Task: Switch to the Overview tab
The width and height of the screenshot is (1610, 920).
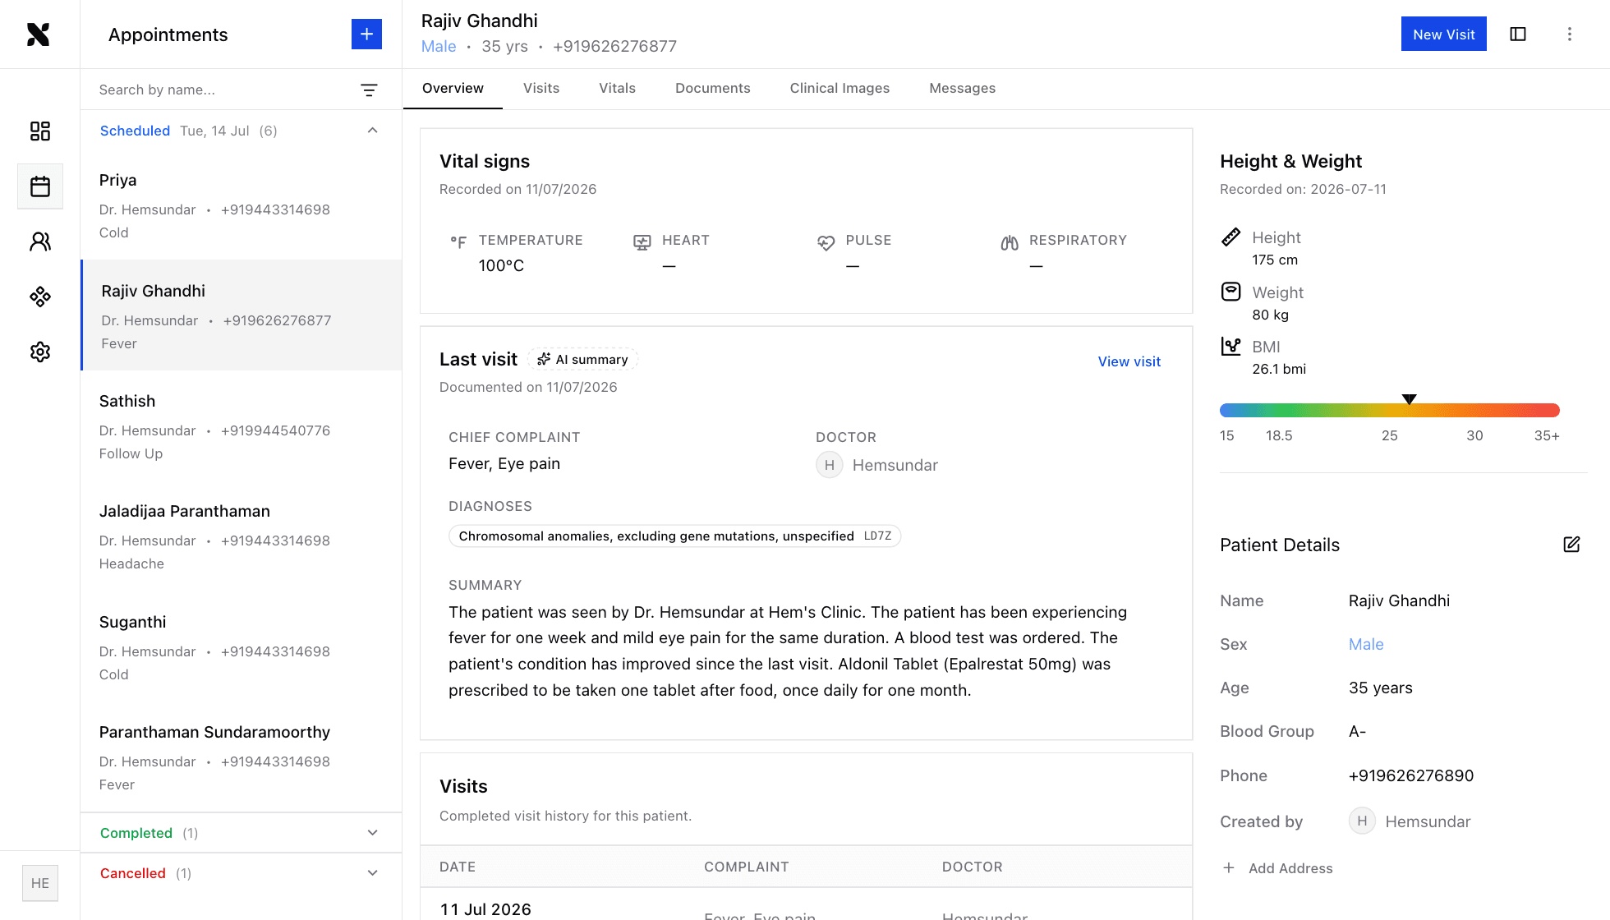Action: pos(453,88)
